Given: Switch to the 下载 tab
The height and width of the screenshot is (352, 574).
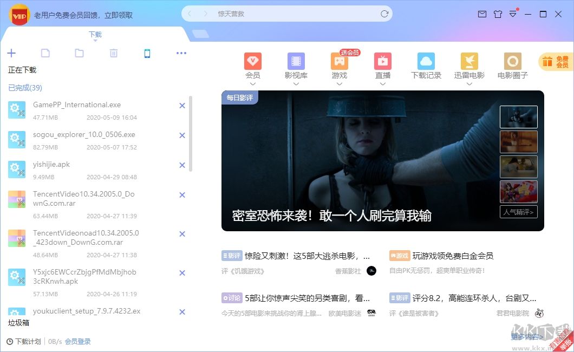Looking at the screenshot, I should (x=95, y=34).
